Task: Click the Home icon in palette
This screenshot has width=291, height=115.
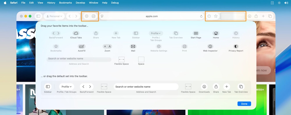Action: click(x=216, y=33)
